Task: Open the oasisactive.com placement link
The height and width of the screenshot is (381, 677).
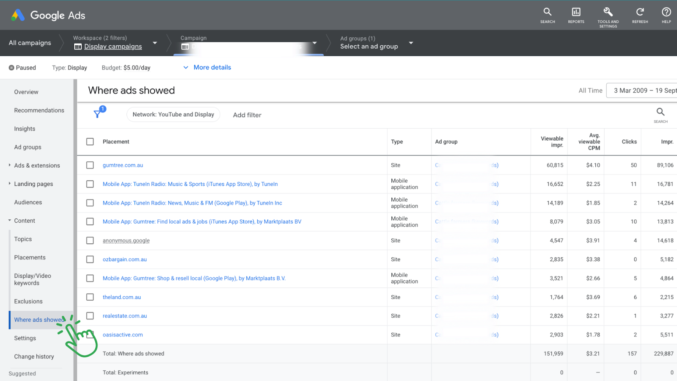Action: 123,335
